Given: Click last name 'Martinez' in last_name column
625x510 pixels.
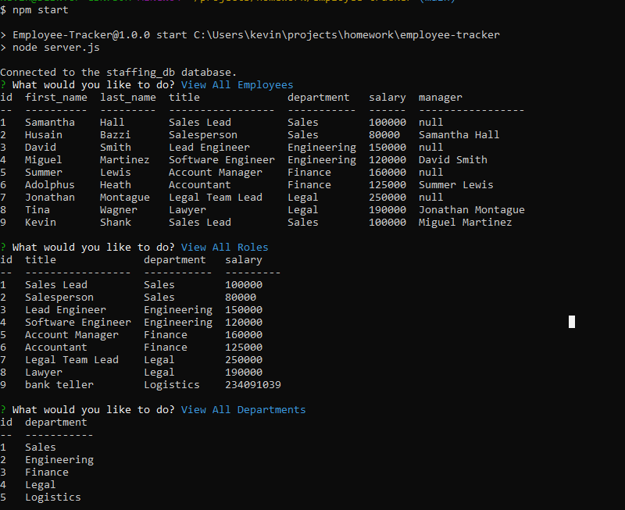Looking at the screenshot, I should [125, 160].
